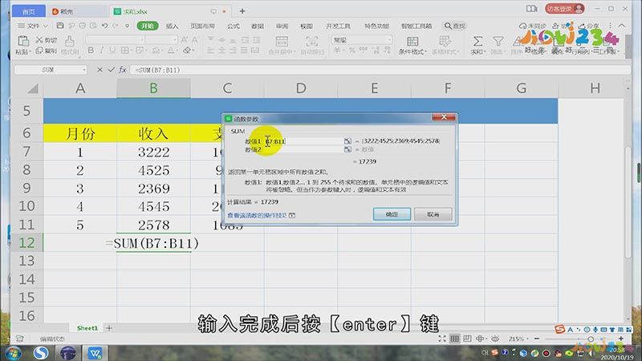
Task: Click the add sheet plus icon
Action: (x=109, y=328)
